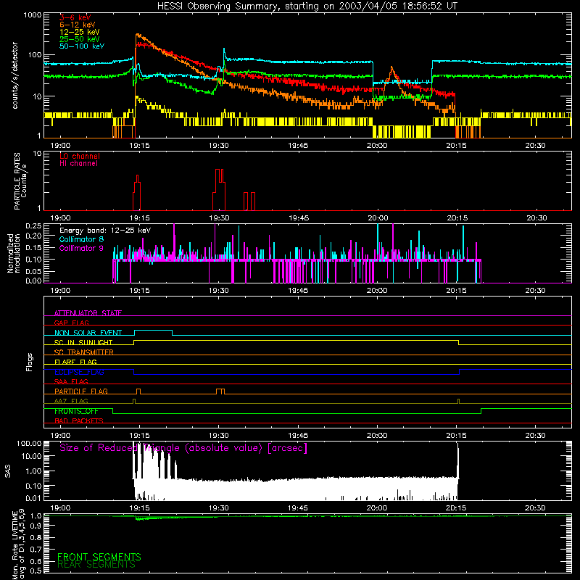Screen dimensions: 580x580
Task: Select the ECLIPSE FLAG label
Action: [79, 372]
